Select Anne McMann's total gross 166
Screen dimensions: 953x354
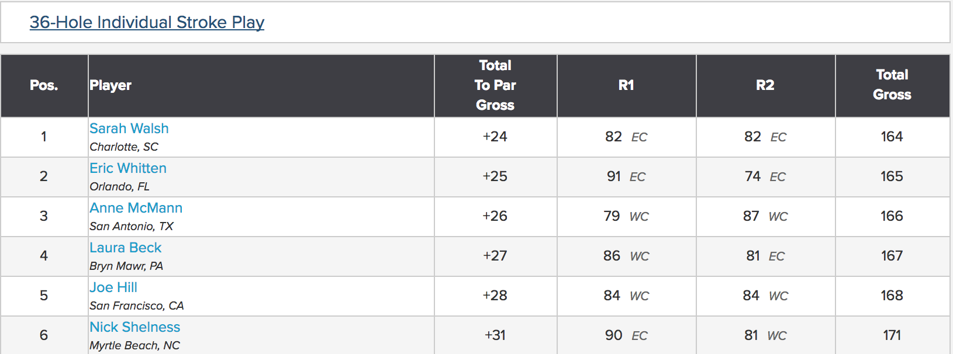coord(892,216)
